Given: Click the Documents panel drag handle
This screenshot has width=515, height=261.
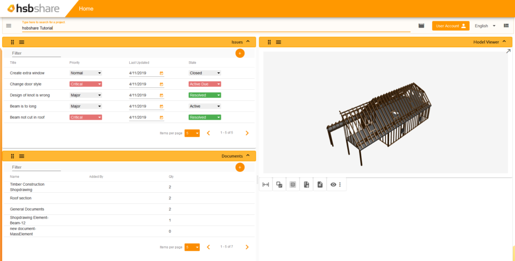Looking at the screenshot, I should (13, 156).
